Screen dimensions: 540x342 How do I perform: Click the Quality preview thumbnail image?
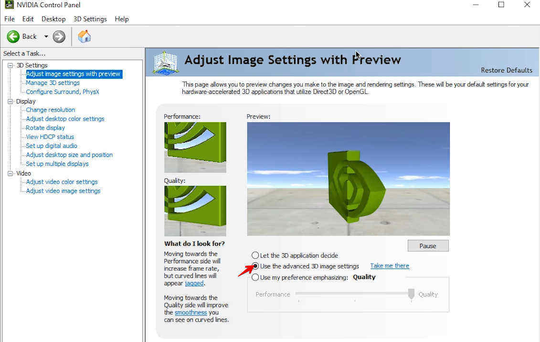(x=195, y=211)
